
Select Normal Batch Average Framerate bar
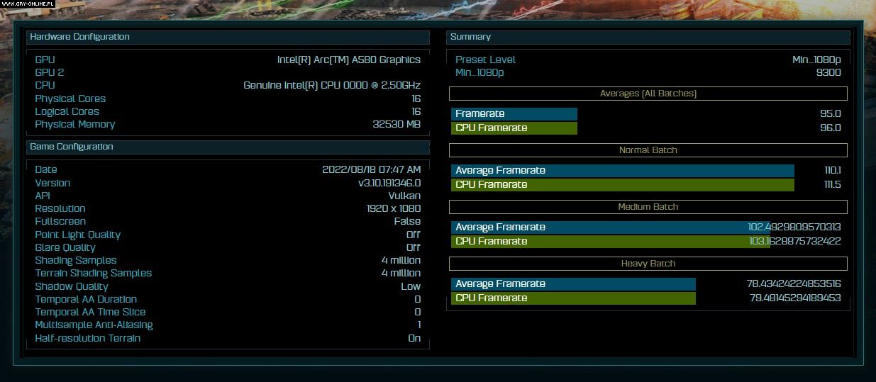622,171
